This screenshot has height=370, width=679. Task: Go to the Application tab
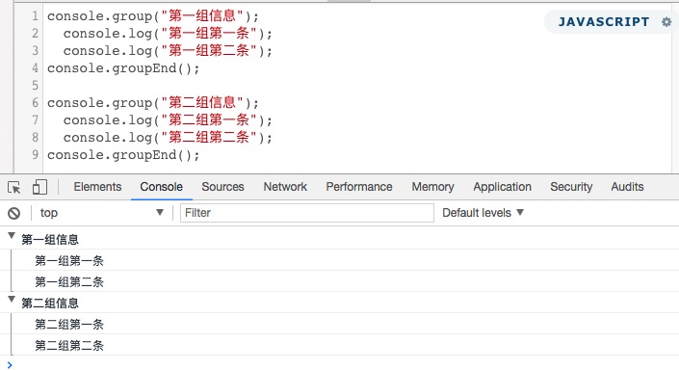point(502,187)
